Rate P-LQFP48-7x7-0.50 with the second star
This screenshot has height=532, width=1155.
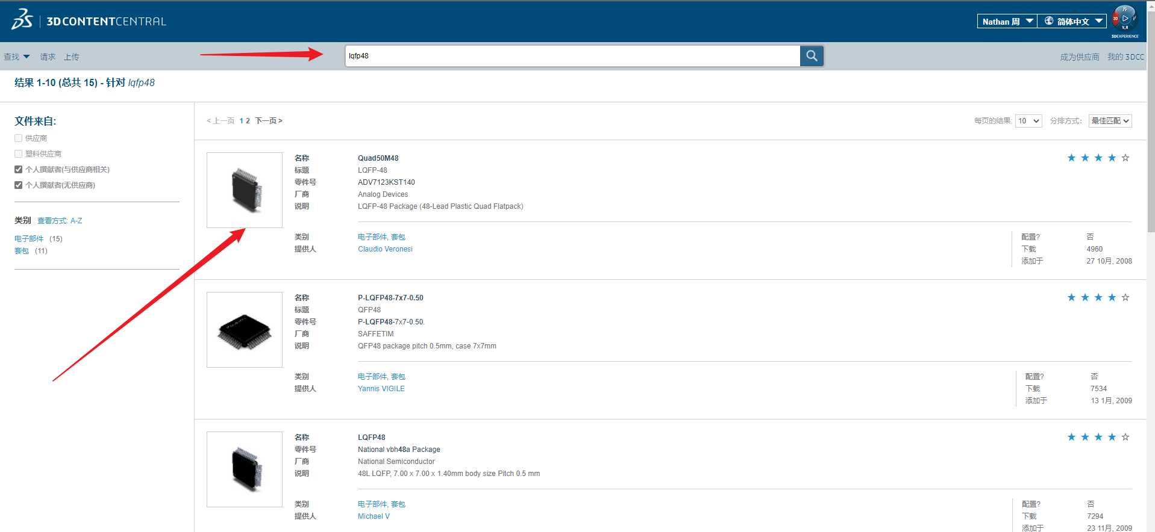tap(1085, 297)
